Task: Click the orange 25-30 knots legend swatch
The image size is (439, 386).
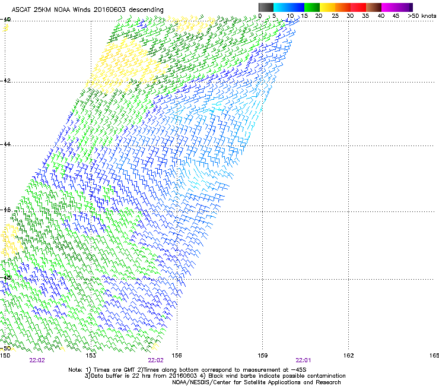Action: [x=343, y=7]
